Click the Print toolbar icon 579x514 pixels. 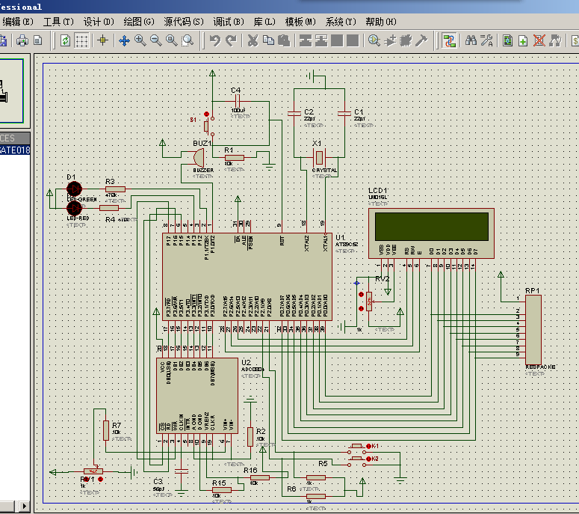[23, 40]
